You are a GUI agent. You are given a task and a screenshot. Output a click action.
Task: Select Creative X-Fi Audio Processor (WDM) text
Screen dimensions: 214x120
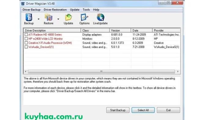point(50,43)
